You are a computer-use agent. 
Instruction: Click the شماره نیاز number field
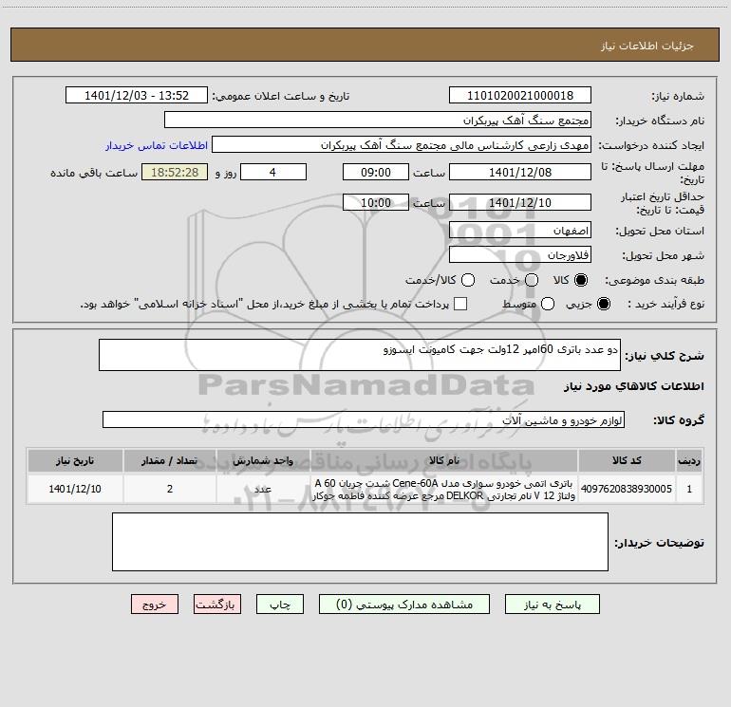point(520,95)
